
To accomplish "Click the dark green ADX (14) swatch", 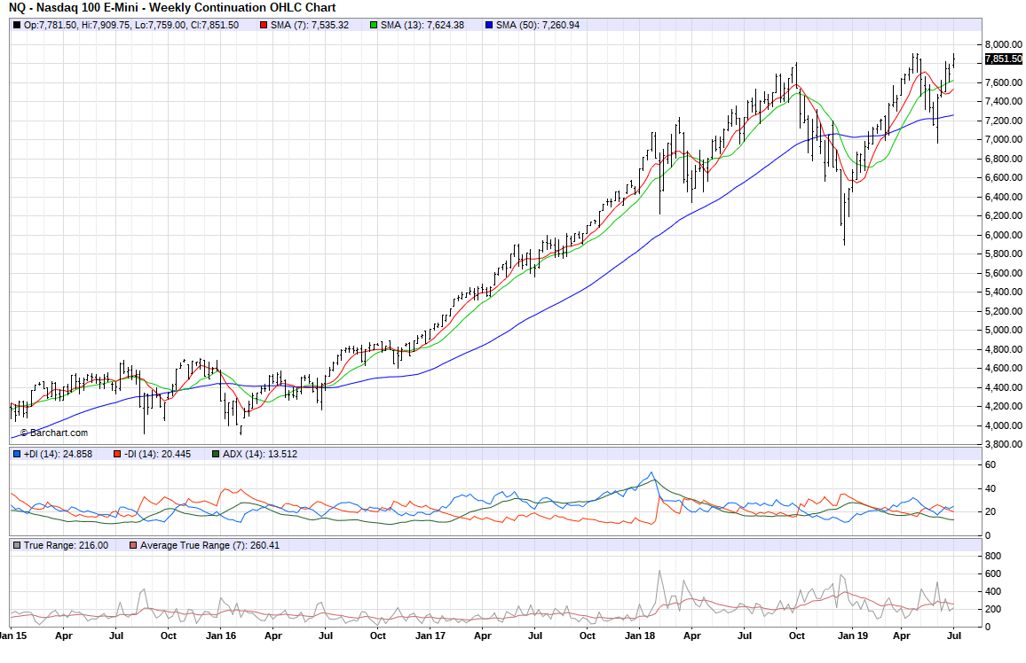I will coord(215,454).
